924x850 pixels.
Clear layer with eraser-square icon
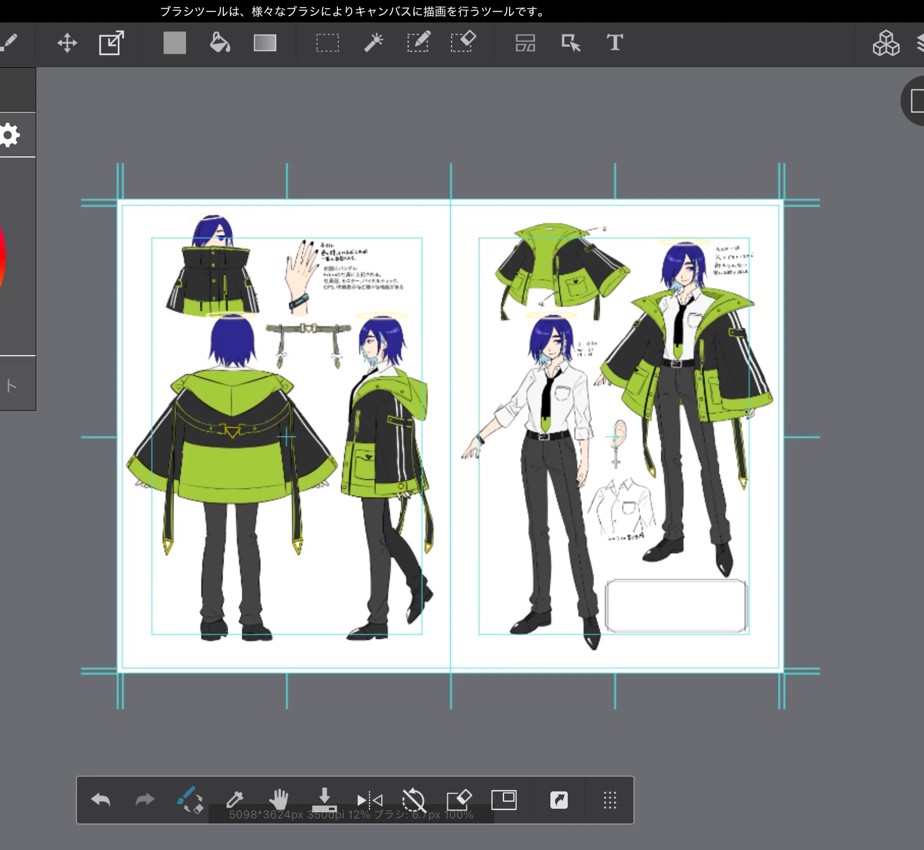click(459, 800)
